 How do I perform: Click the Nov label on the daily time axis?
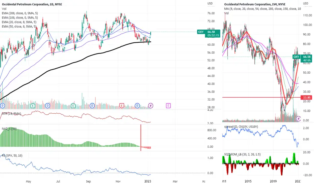(118, 181)
